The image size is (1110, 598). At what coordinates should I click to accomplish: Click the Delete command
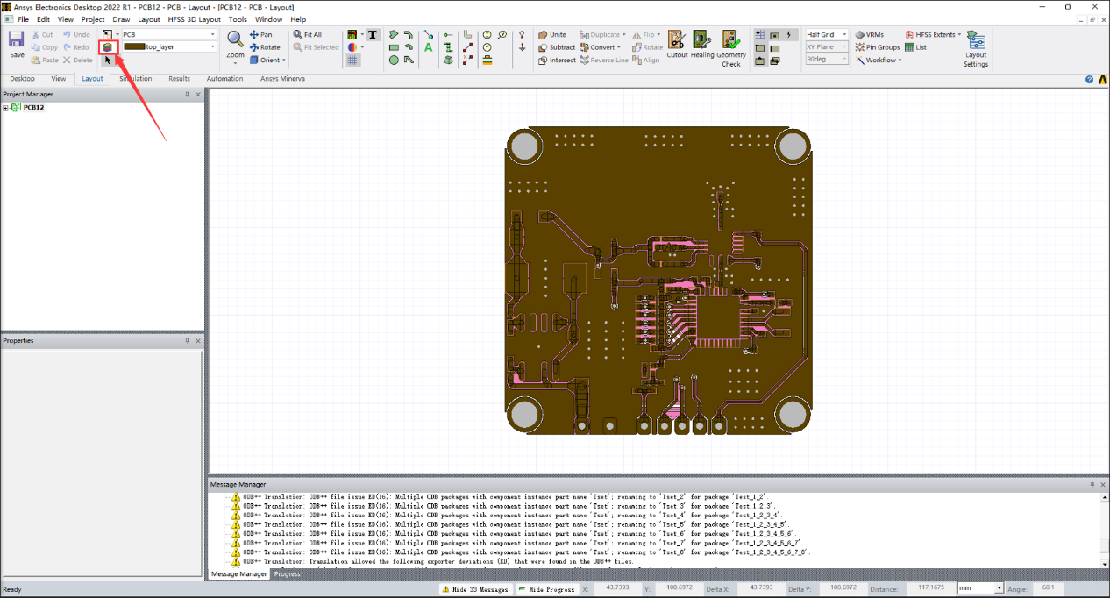pos(77,61)
